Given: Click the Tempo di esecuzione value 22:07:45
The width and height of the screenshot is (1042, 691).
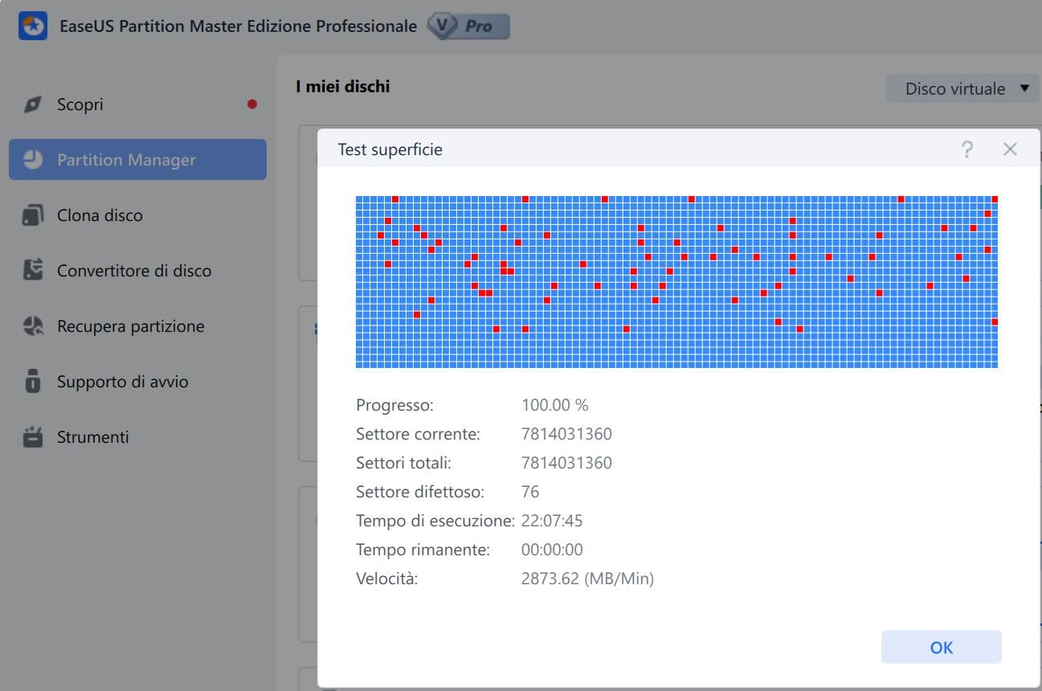Looking at the screenshot, I should click(552, 521).
